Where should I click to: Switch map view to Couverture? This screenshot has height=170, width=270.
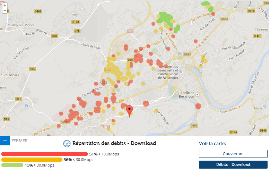(x=233, y=154)
